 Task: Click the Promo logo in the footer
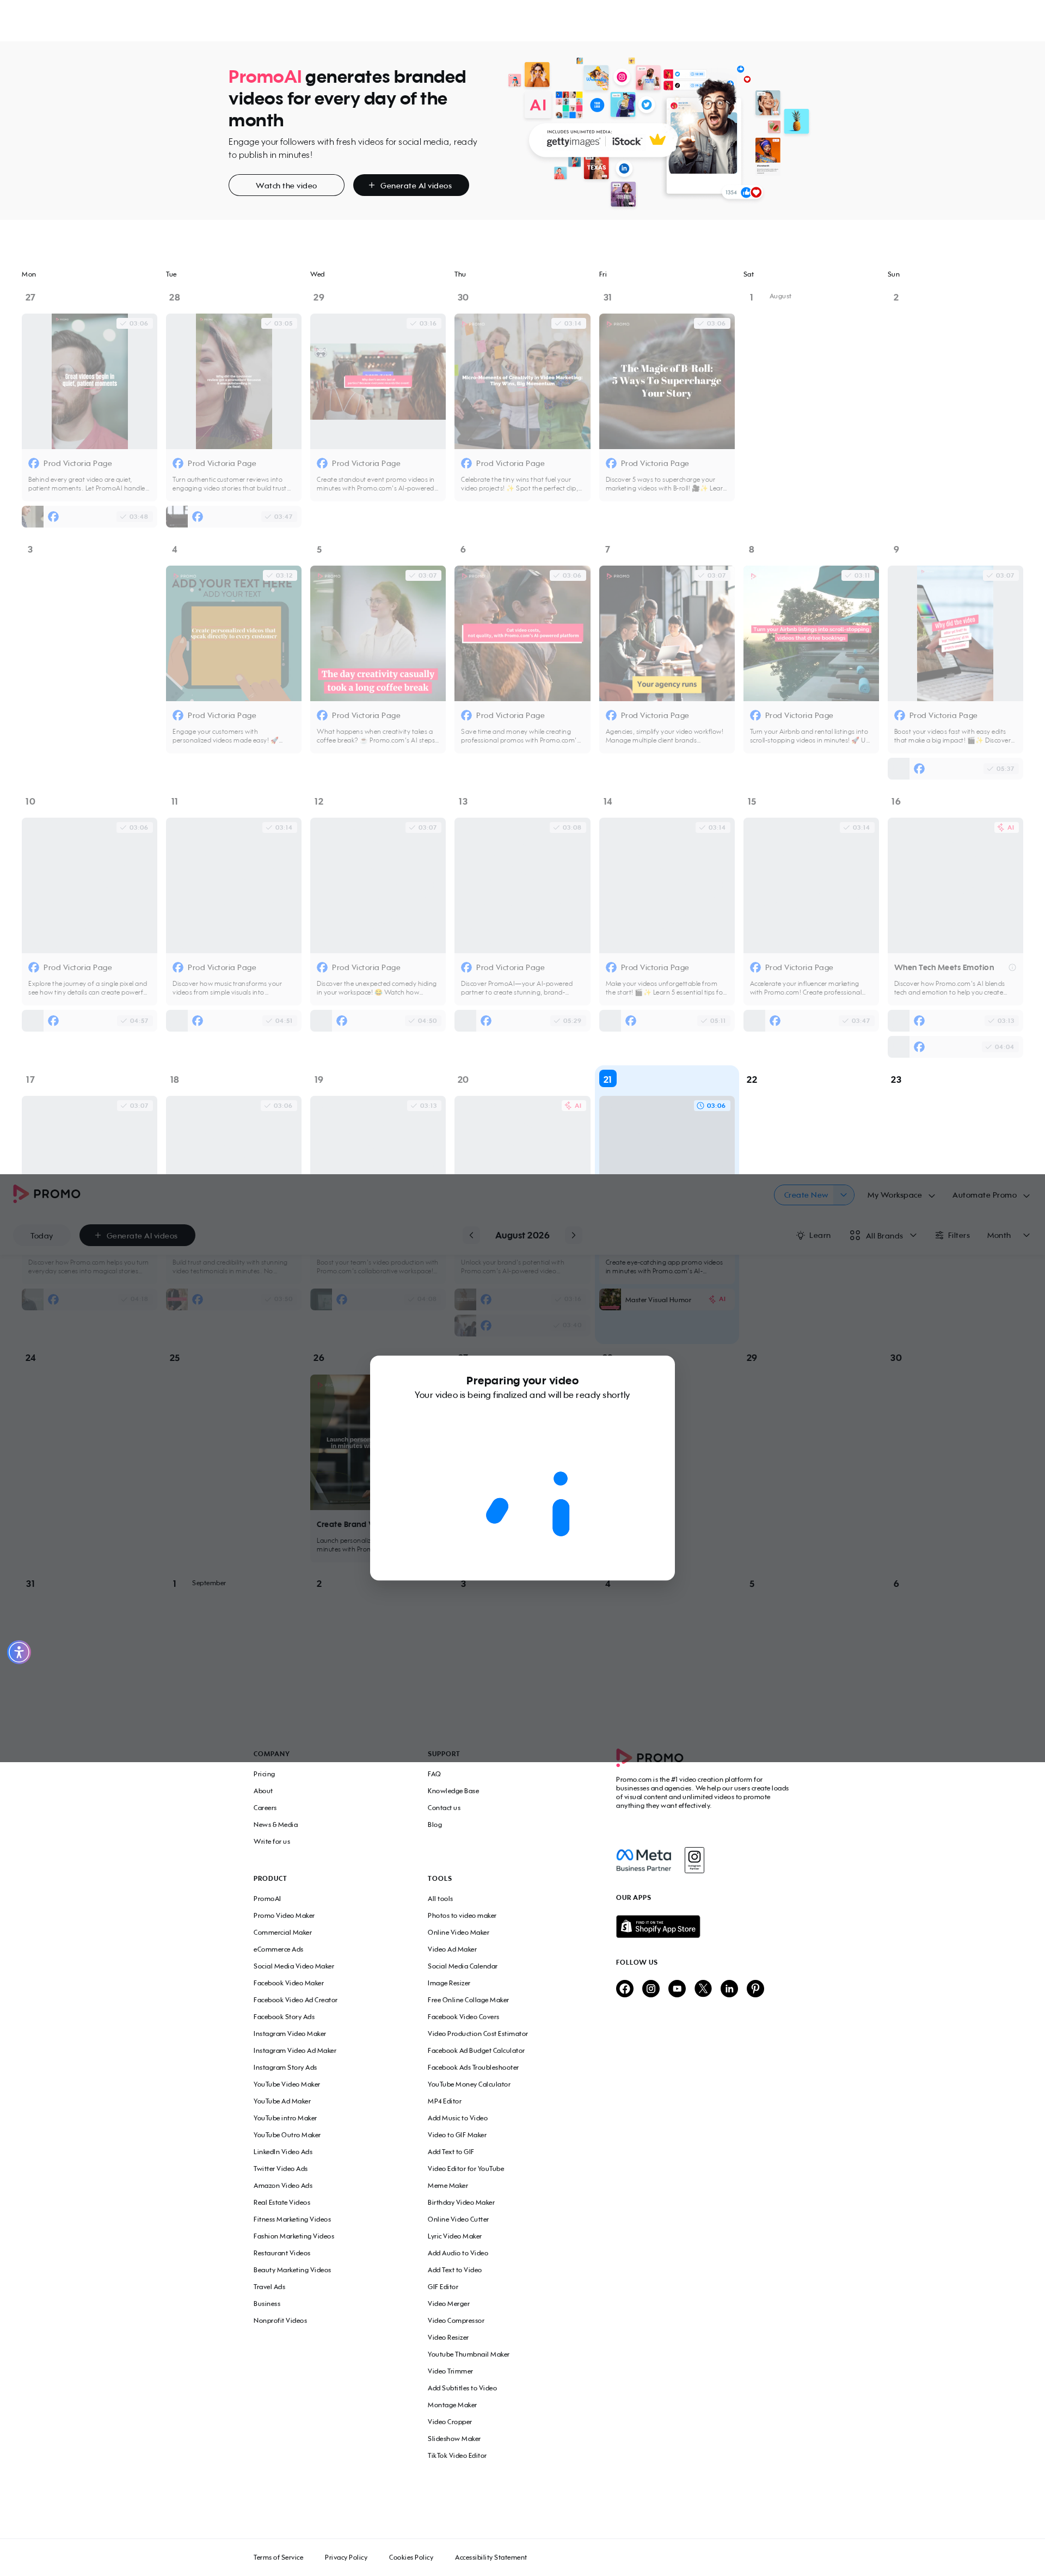650,1757
